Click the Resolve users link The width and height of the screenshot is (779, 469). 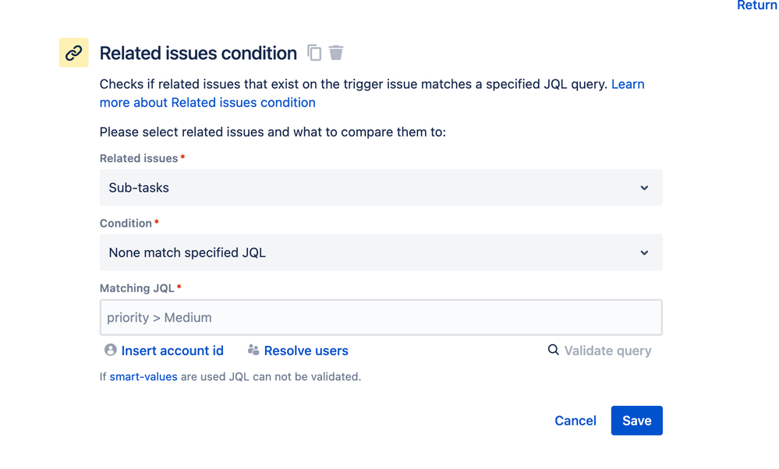pos(306,351)
